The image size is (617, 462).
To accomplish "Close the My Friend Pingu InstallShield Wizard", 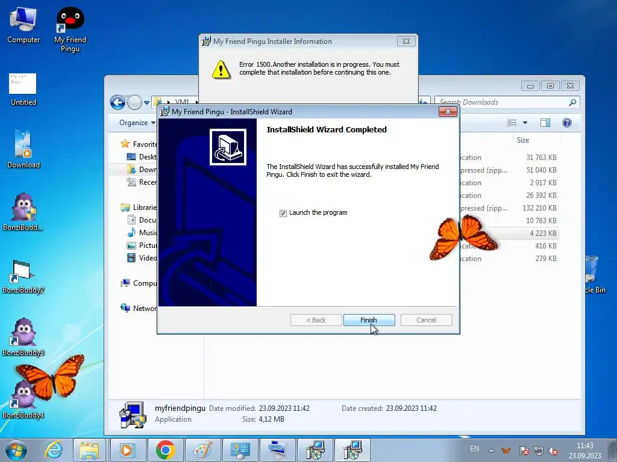I will point(448,111).
